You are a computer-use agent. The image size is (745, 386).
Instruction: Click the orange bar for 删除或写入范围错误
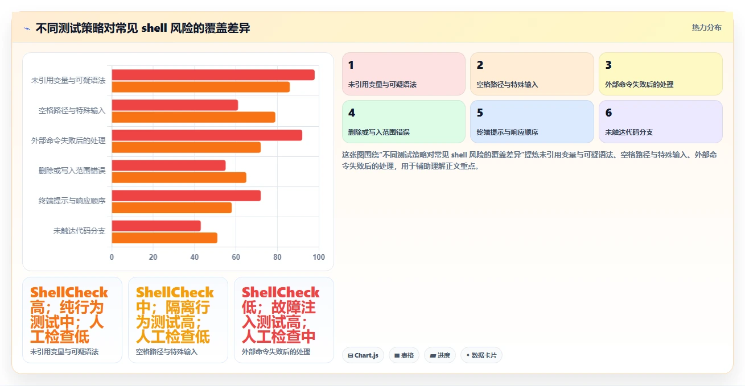point(179,177)
